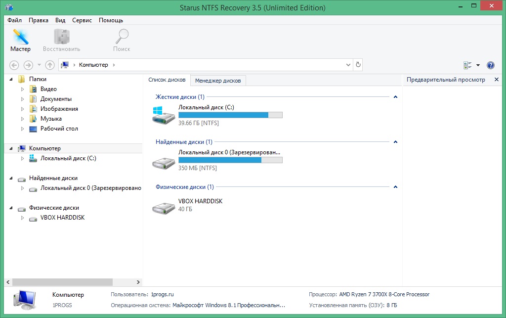The width and height of the screenshot is (506, 318).
Task: Close the Предварительный просмотр panel
Action: pos(496,80)
